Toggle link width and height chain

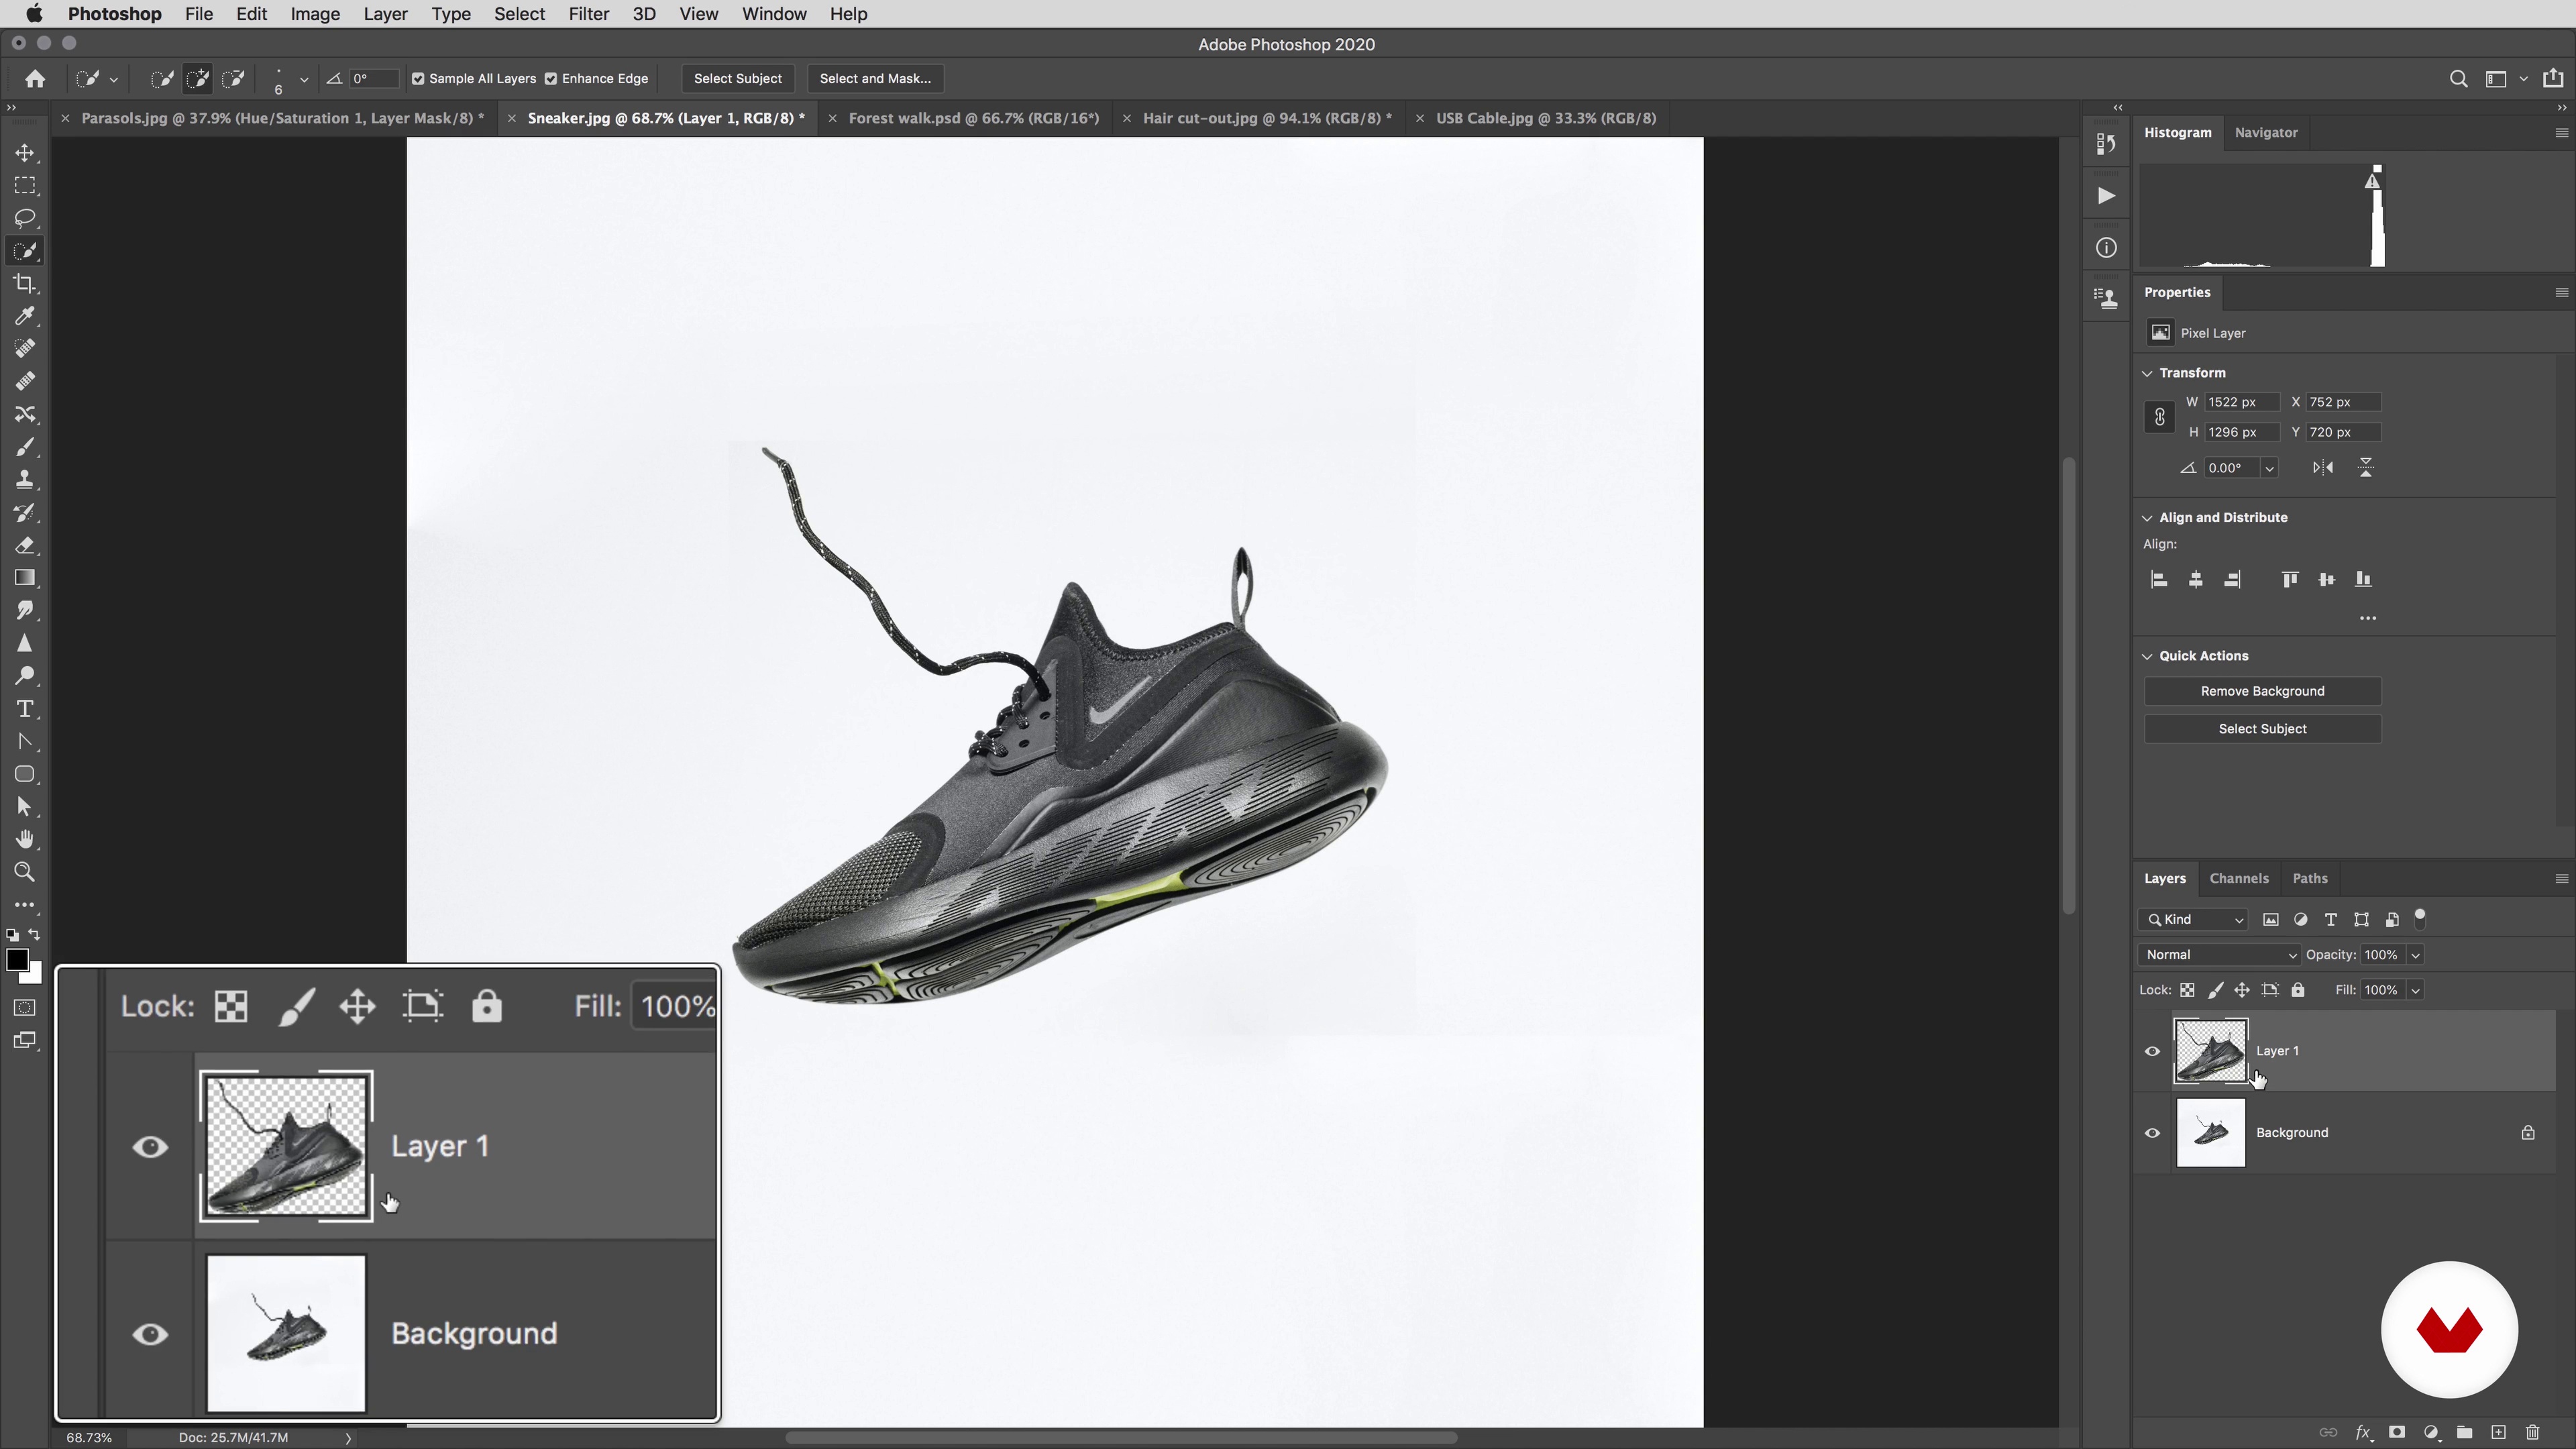pos(2160,417)
